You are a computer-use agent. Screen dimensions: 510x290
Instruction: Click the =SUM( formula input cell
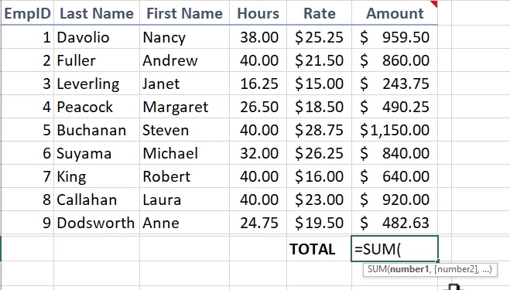(x=395, y=249)
